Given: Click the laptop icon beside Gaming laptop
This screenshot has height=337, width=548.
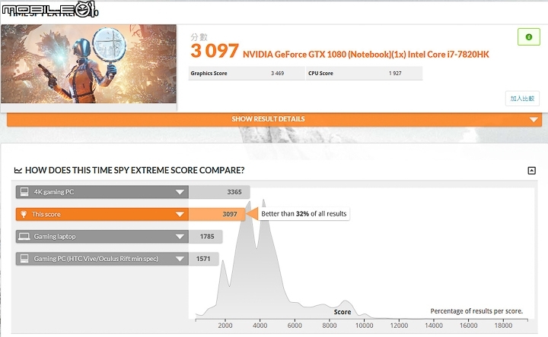Looking at the screenshot, I should (x=24, y=237).
